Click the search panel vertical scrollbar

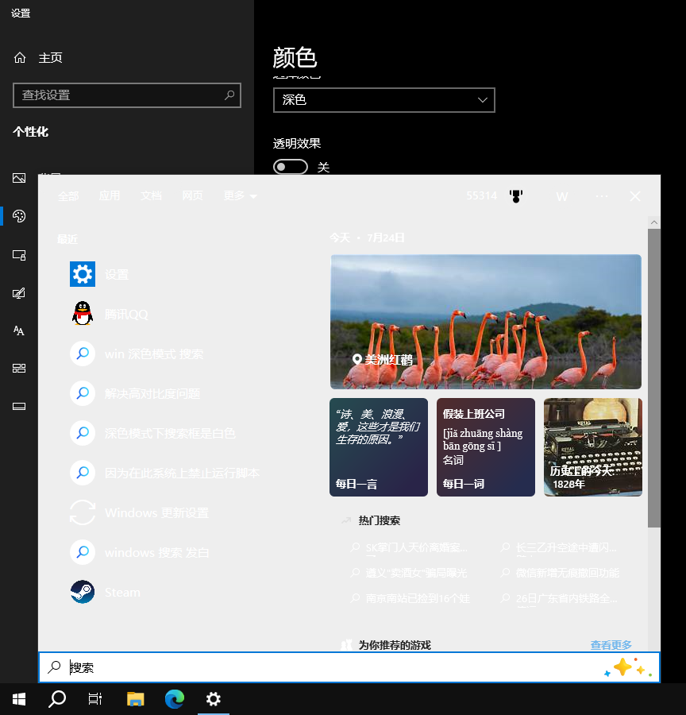coord(654,378)
